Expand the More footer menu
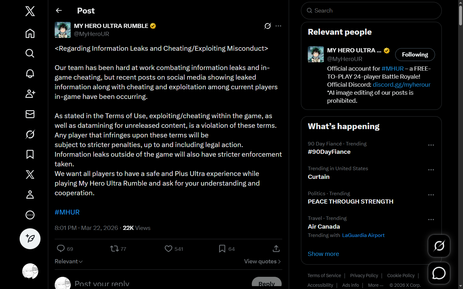Viewport: 463px width, 289px height. tap(376, 285)
